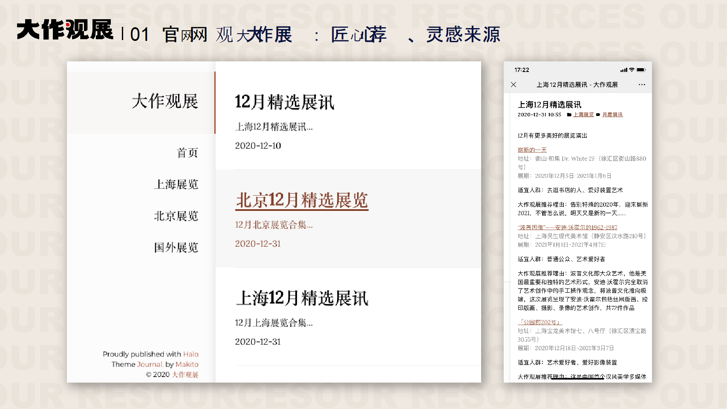727x409 pixels.
Task: Click the article heading 上海12月精选展讯 in phone
Action: [549, 104]
